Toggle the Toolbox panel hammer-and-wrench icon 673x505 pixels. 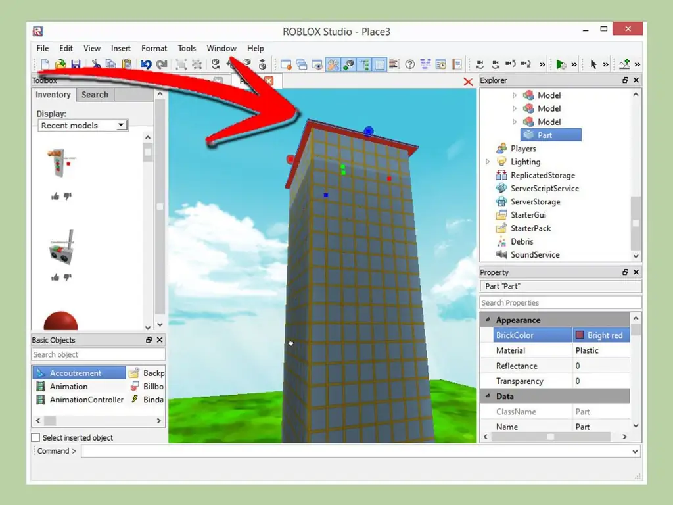tap(333, 64)
